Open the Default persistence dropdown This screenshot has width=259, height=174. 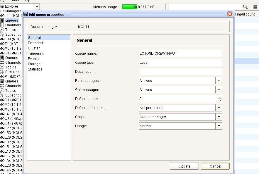pos(218,108)
